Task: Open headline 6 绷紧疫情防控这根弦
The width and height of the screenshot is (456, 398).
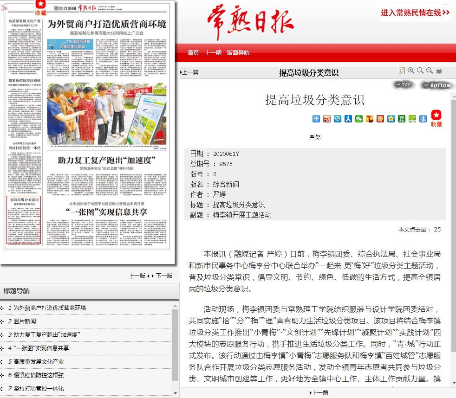Action: click(x=39, y=375)
